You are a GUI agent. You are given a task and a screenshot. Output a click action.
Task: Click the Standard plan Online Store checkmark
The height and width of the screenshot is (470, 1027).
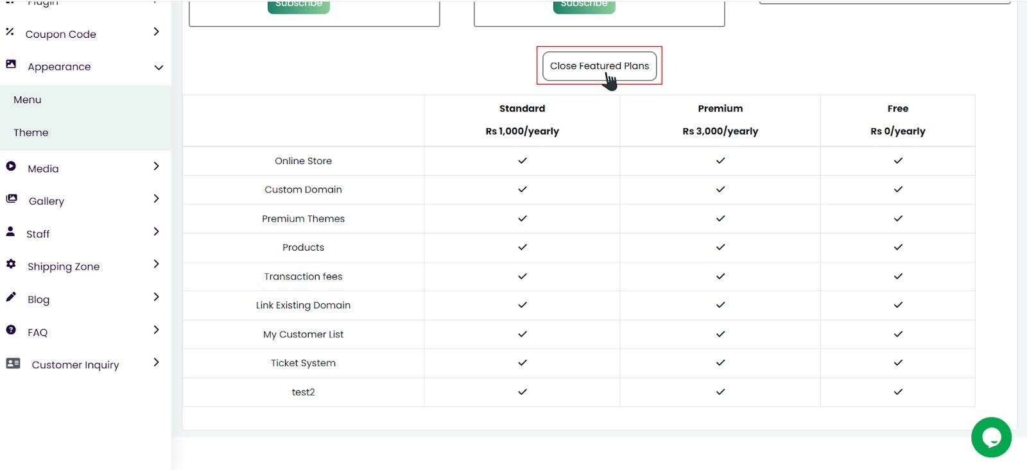click(x=522, y=161)
